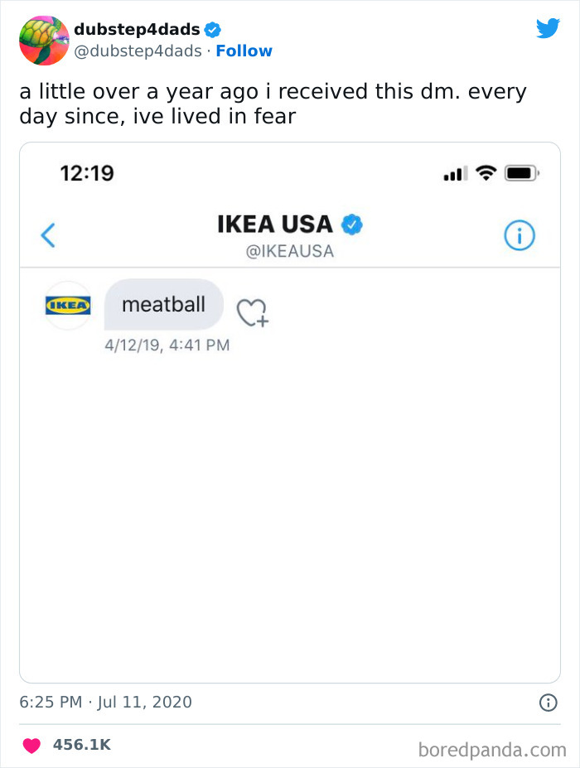Select the IKEA avatar logo beside the message

click(68, 304)
